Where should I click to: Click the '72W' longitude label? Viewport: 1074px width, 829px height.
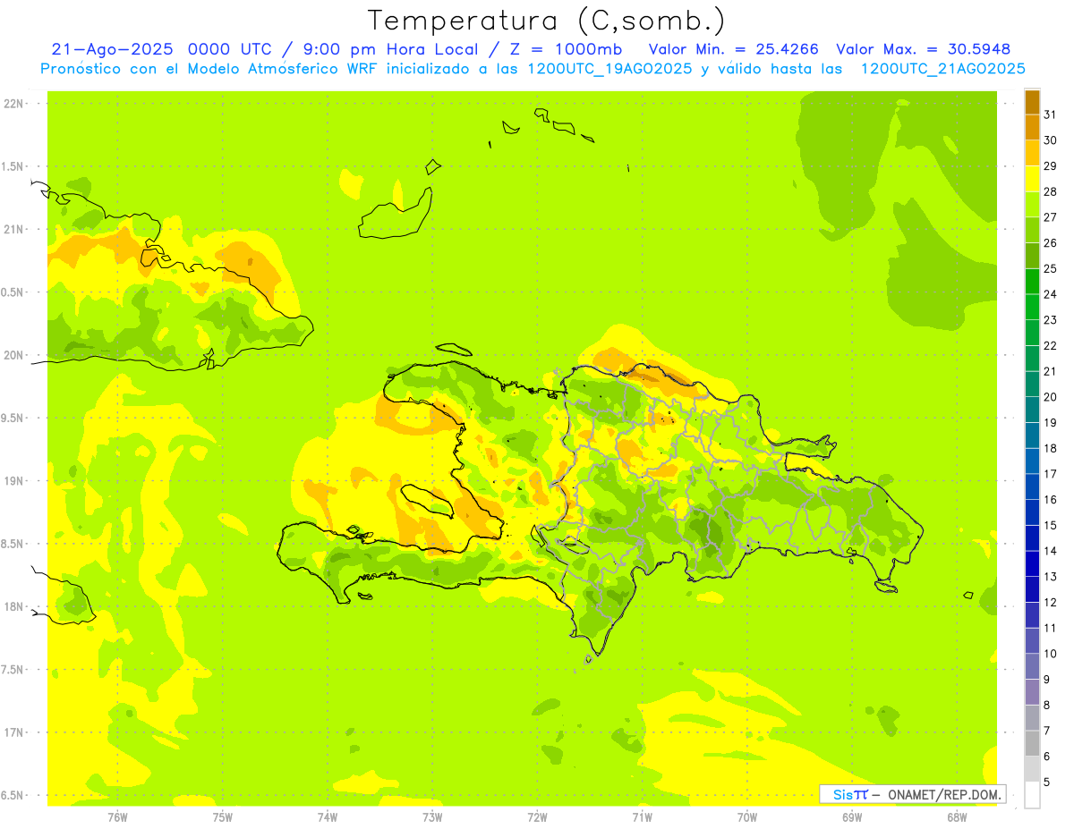click(x=537, y=817)
